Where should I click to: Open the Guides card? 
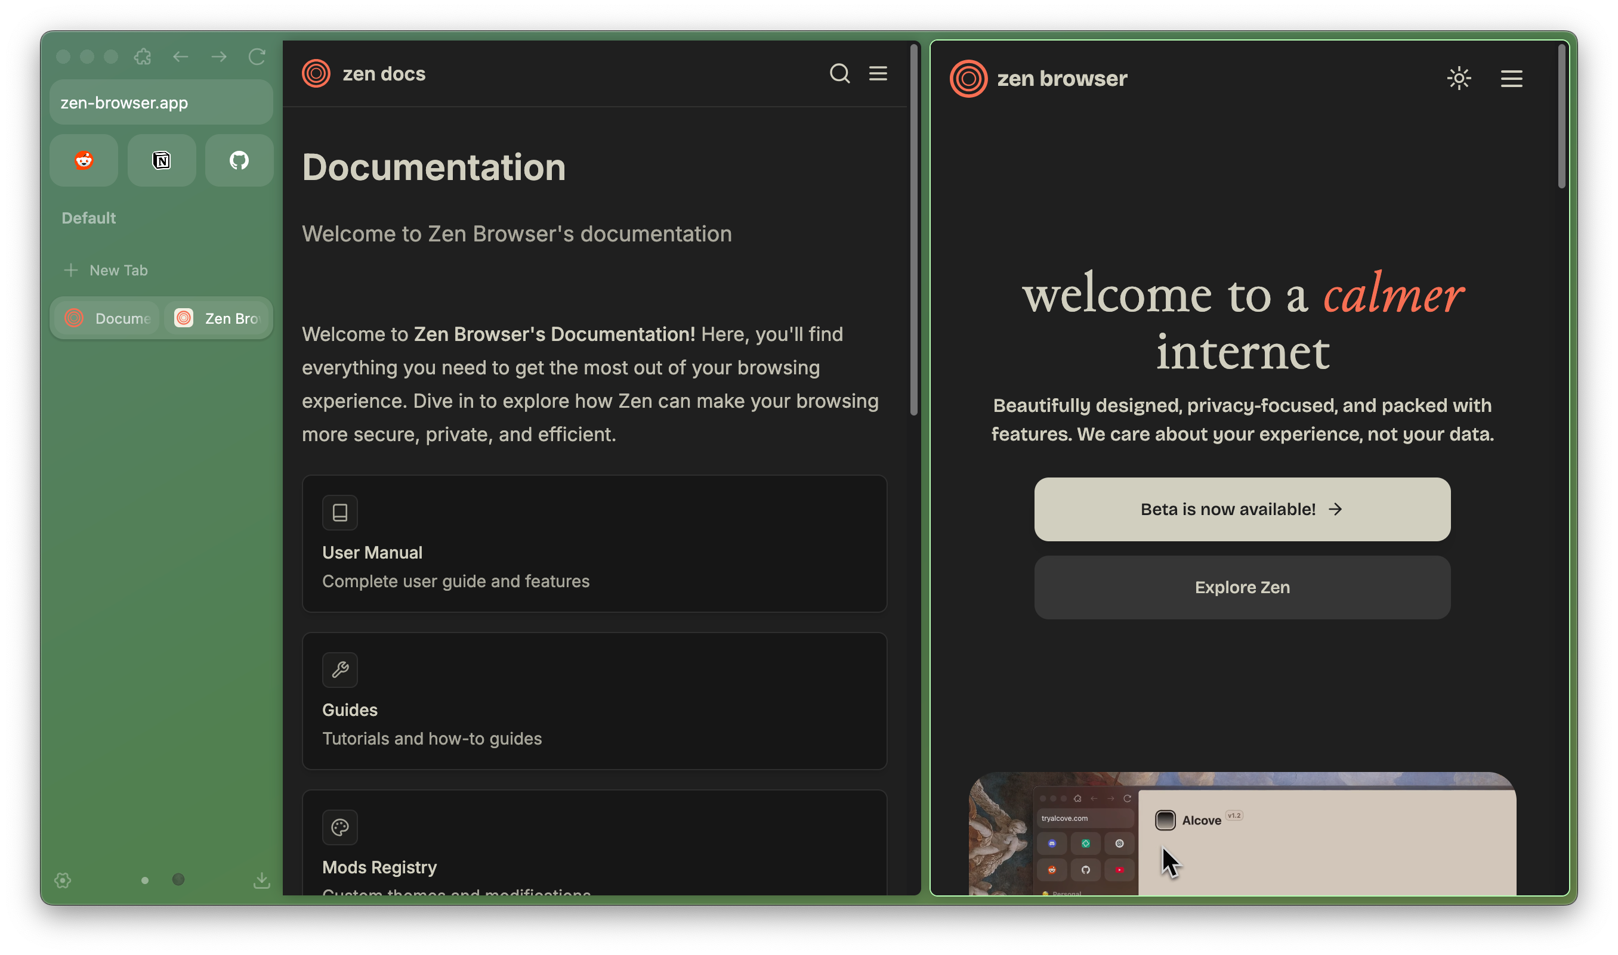(594, 701)
